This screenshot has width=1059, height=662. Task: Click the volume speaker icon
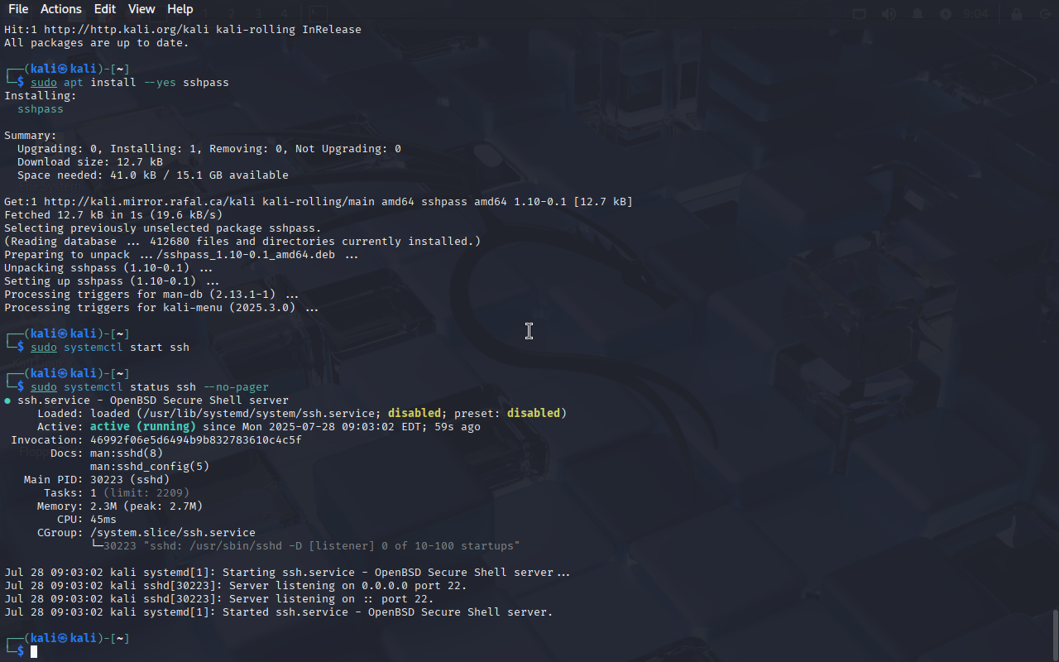point(889,14)
